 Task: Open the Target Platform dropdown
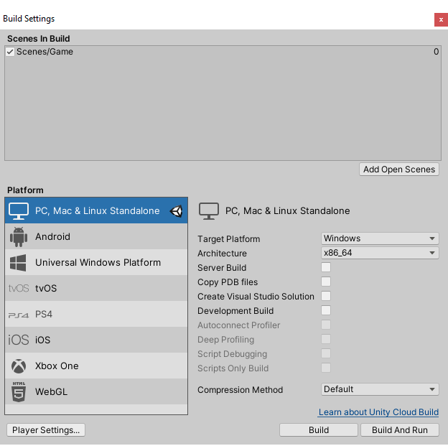tap(379, 238)
